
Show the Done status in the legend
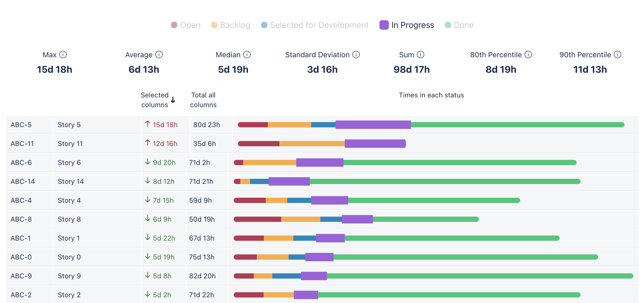[x=459, y=25]
